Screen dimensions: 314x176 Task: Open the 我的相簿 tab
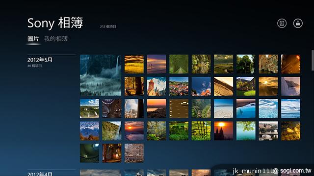[56, 39]
